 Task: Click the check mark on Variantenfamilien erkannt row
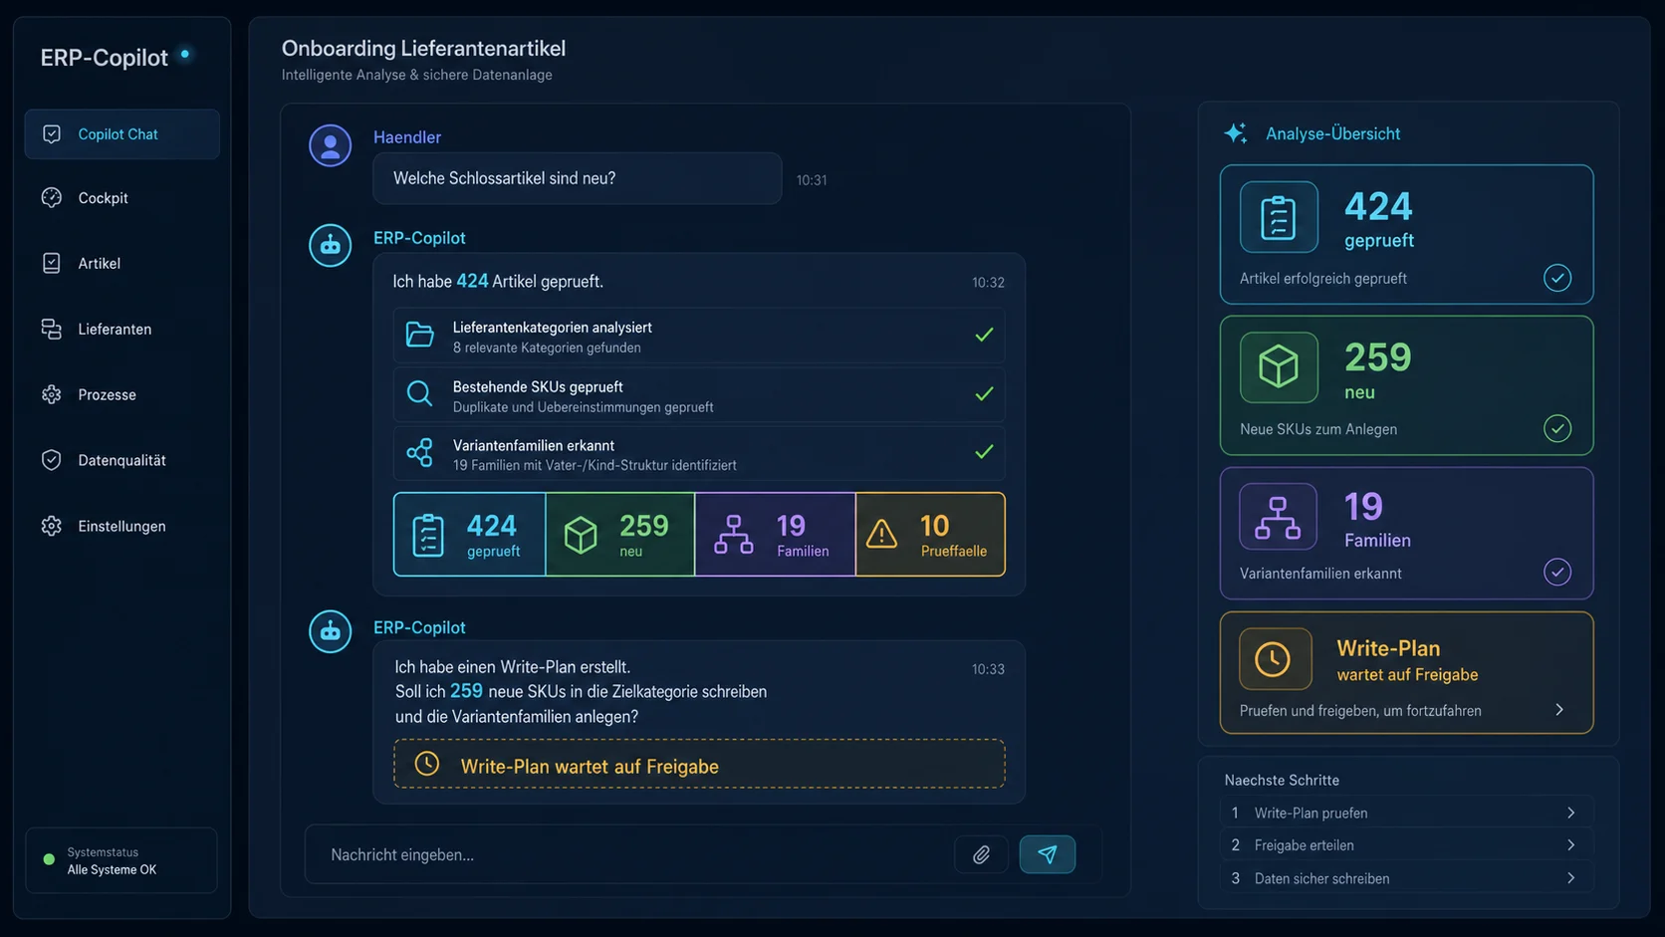(984, 452)
